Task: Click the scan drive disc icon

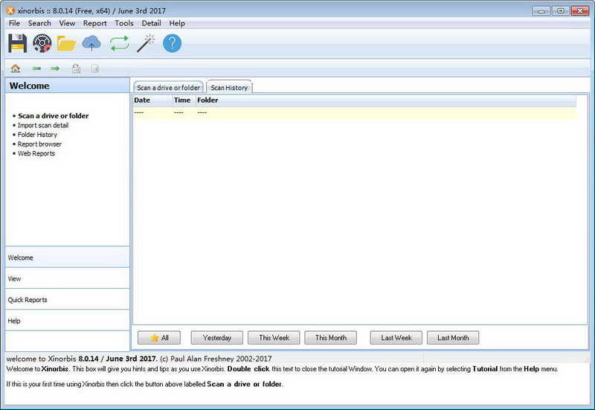Action: coord(42,43)
